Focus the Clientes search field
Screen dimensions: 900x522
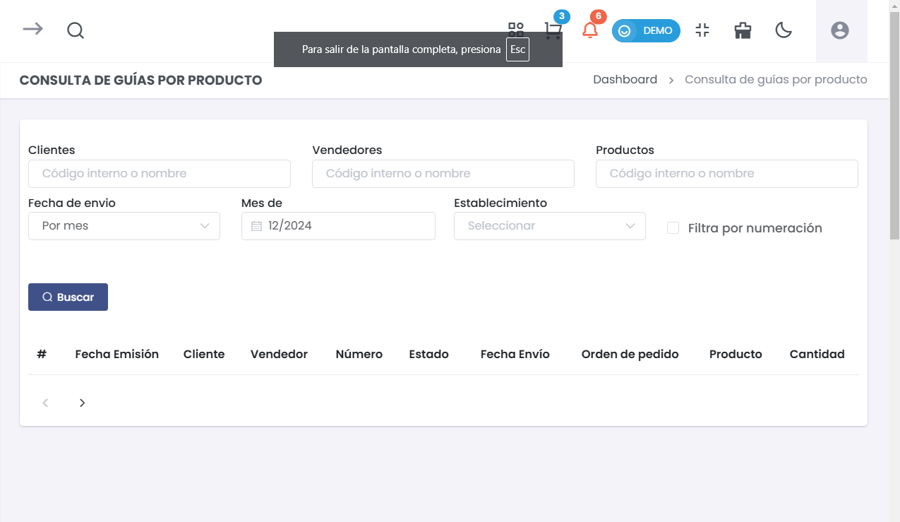160,174
